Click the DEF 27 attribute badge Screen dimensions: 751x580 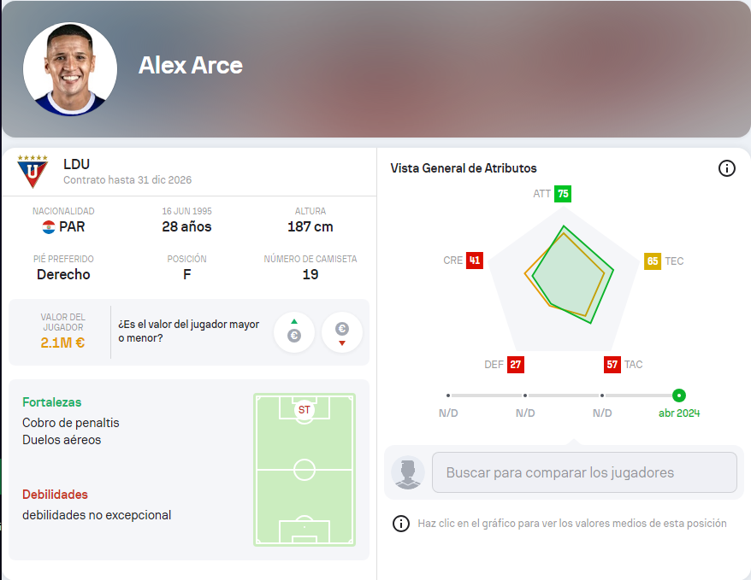[515, 365]
